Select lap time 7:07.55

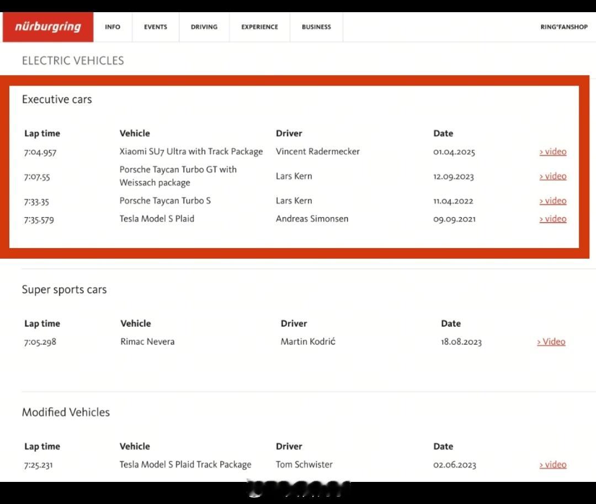click(x=37, y=177)
